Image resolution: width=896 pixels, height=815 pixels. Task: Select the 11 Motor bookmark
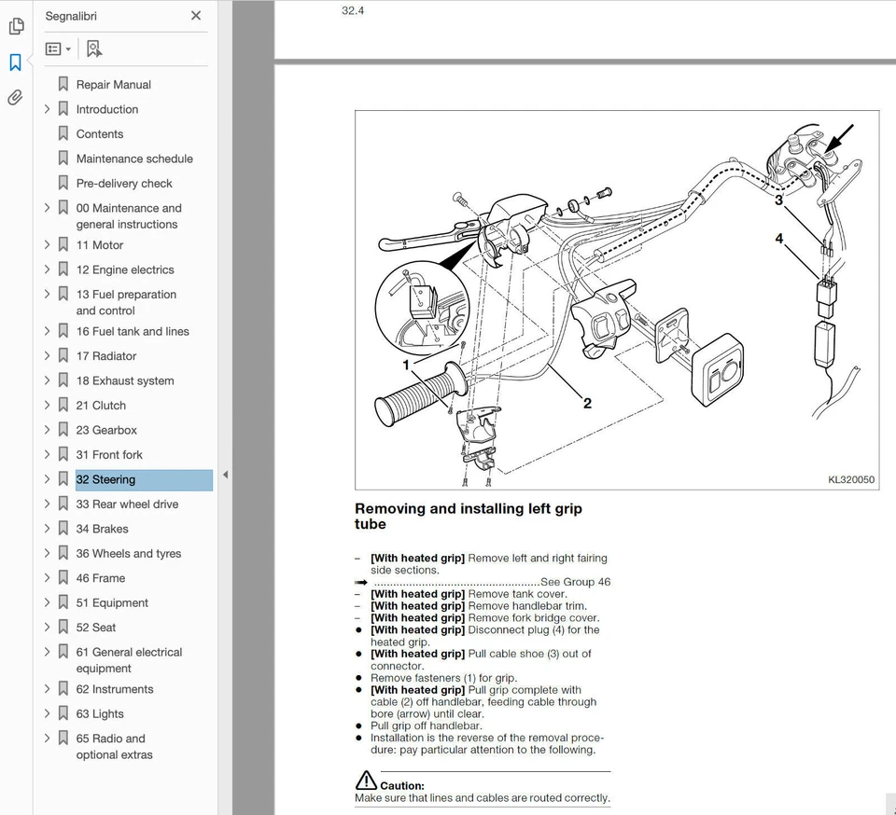[99, 244]
